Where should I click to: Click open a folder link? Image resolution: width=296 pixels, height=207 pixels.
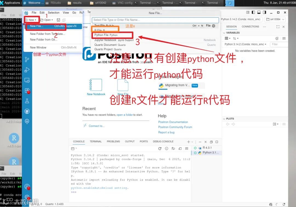pyautogui.click(x=125, y=115)
